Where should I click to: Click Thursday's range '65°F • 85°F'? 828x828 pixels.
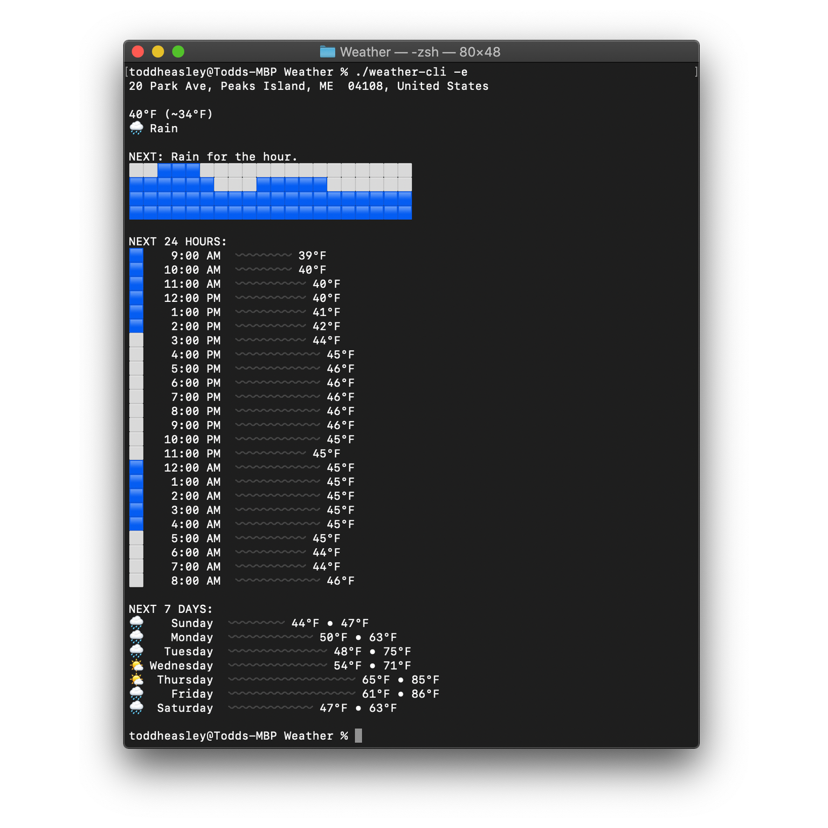pos(401,680)
